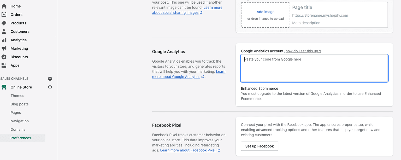Click the Apps grid icon

pos(4,65)
